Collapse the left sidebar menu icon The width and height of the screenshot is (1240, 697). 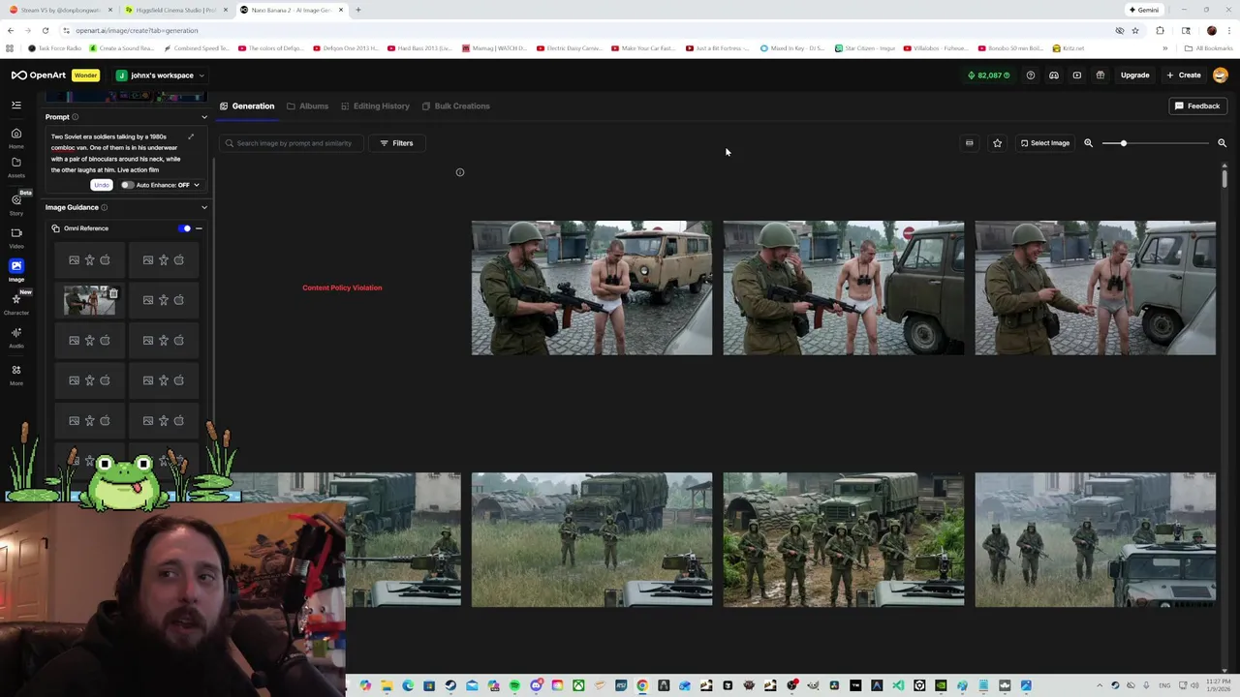[16, 105]
